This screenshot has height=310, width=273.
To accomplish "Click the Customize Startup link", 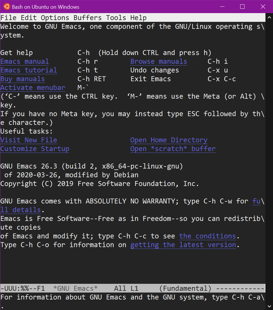I will pos(35,149).
